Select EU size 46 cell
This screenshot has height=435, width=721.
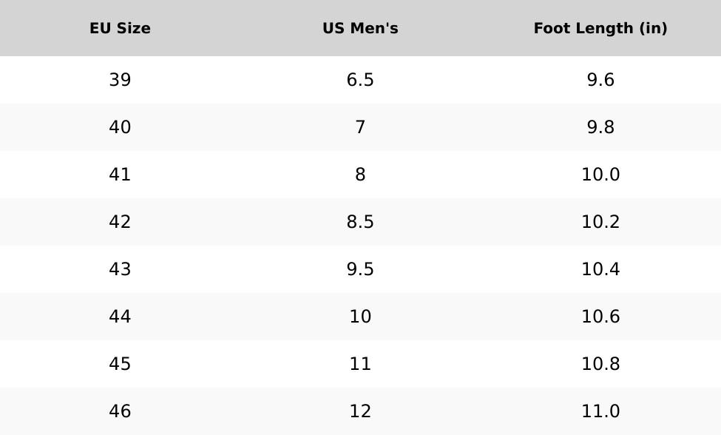point(120,411)
